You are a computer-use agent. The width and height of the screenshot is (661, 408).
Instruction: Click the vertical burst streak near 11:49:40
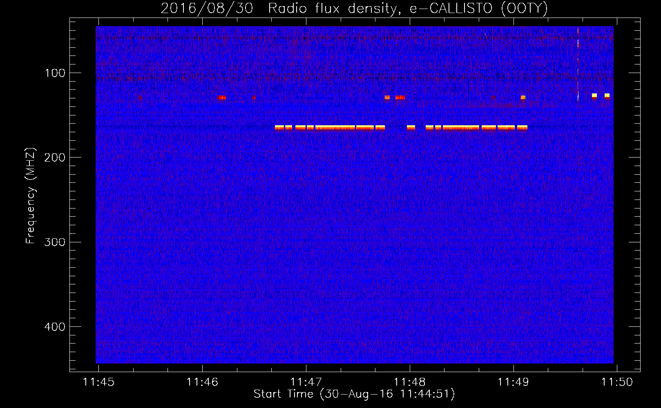578,65
